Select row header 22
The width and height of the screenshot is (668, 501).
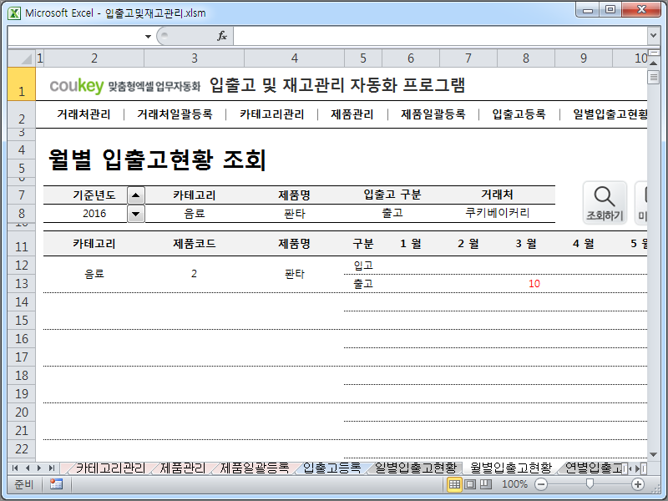pos(22,449)
